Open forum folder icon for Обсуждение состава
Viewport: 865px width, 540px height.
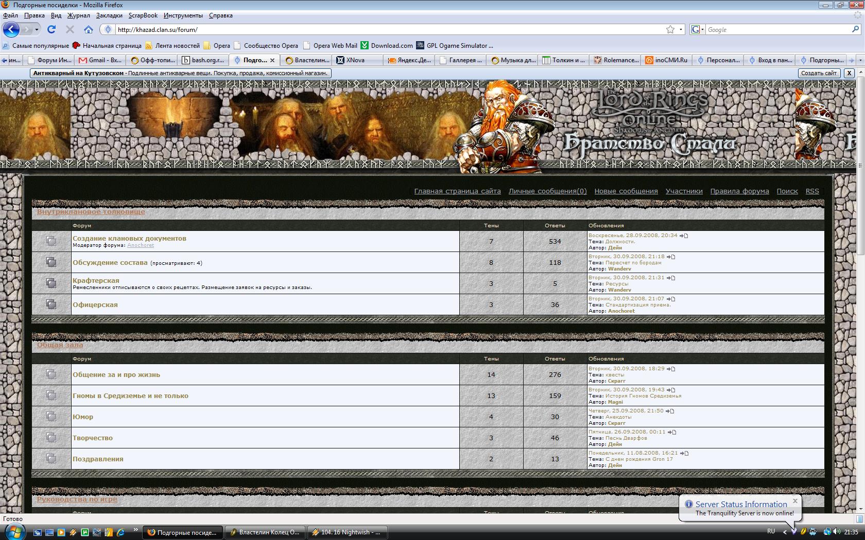[51, 262]
